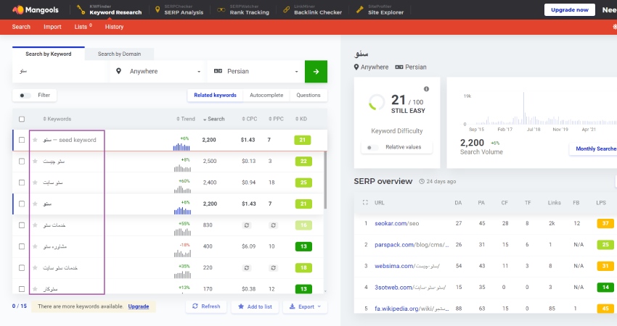This screenshot has height=326, width=617.
Task: Click the green search arrow button
Action: tap(316, 72)
